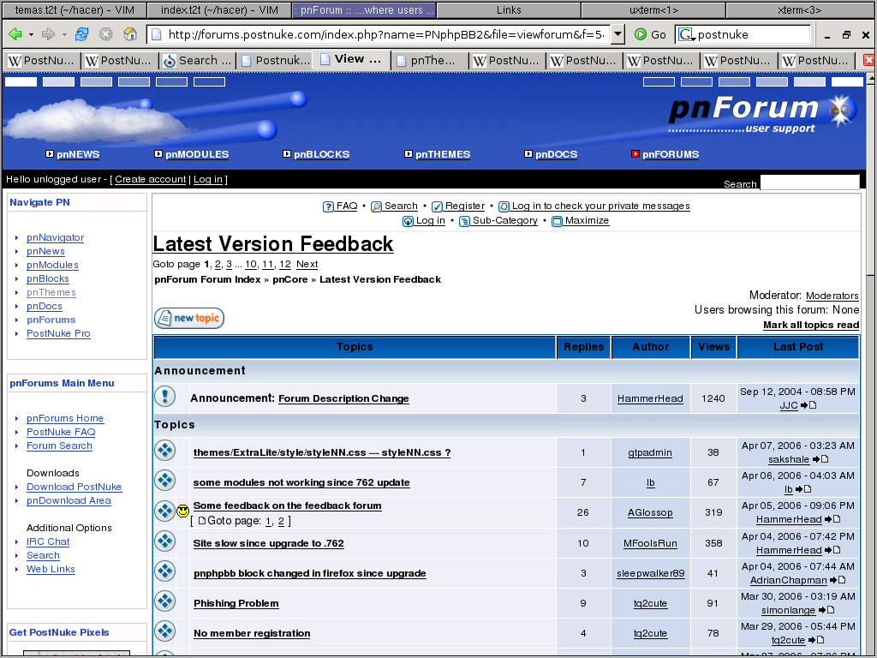Click the Create account link

[151, 179]
